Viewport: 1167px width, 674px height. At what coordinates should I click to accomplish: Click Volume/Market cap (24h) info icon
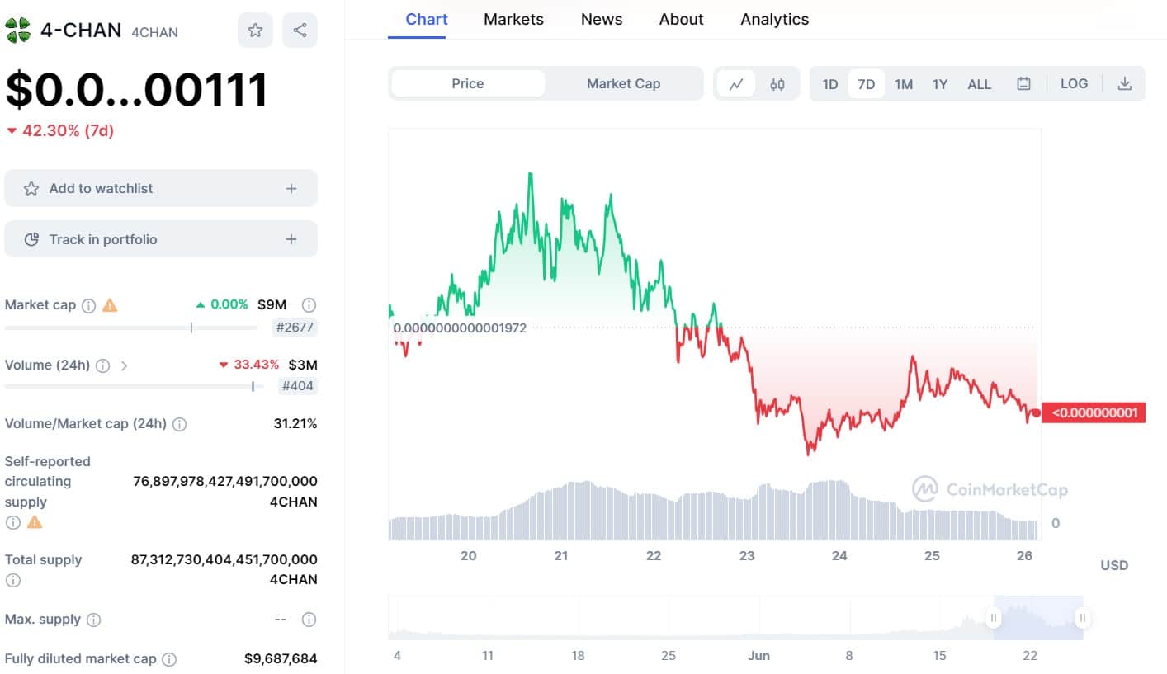180,424
